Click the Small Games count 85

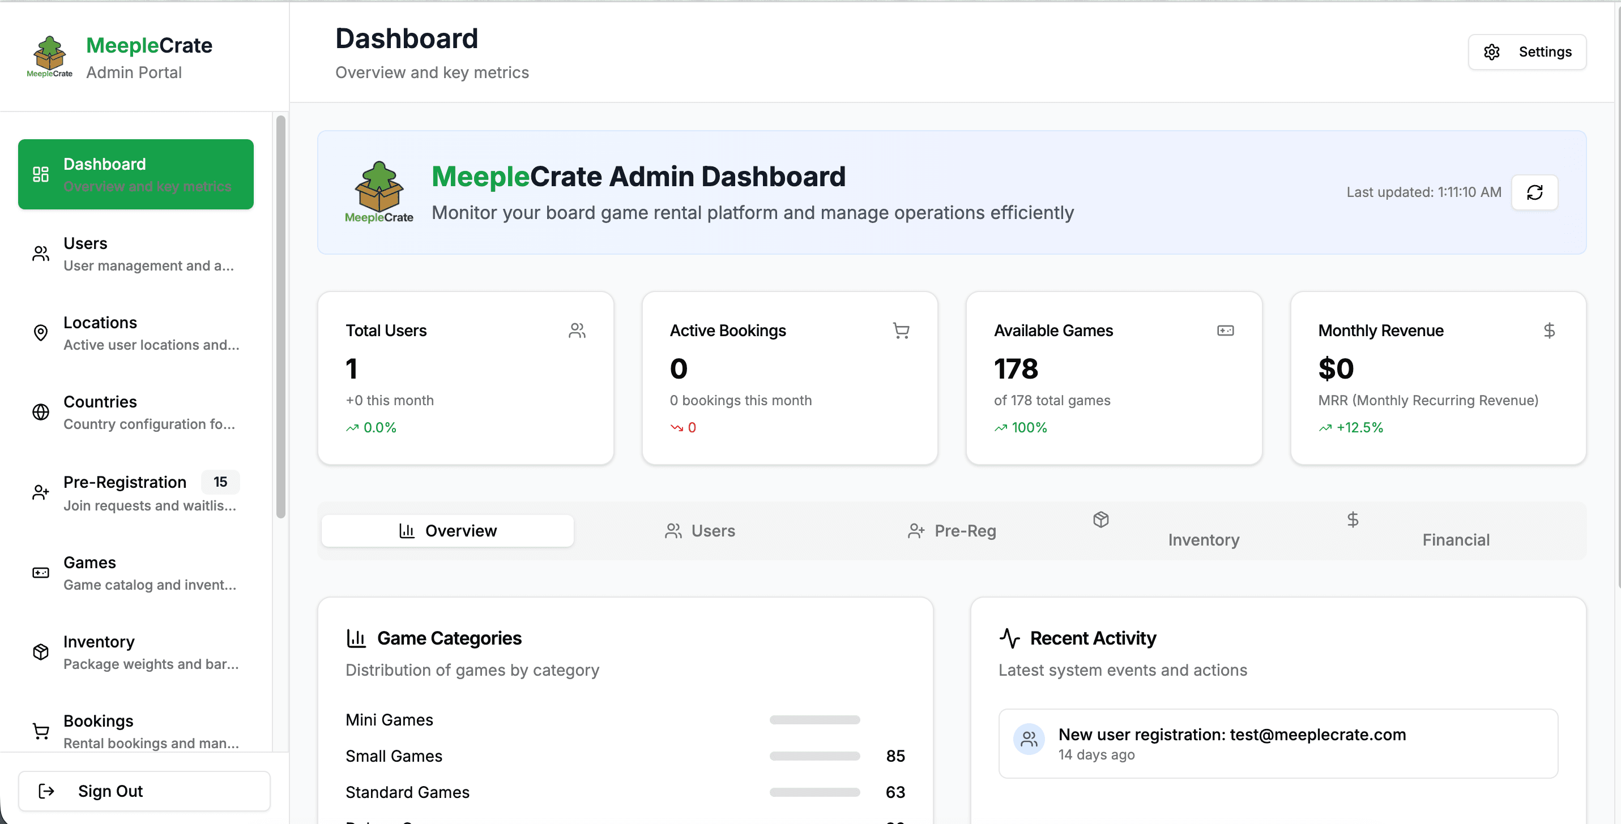[x=895, y=756]
